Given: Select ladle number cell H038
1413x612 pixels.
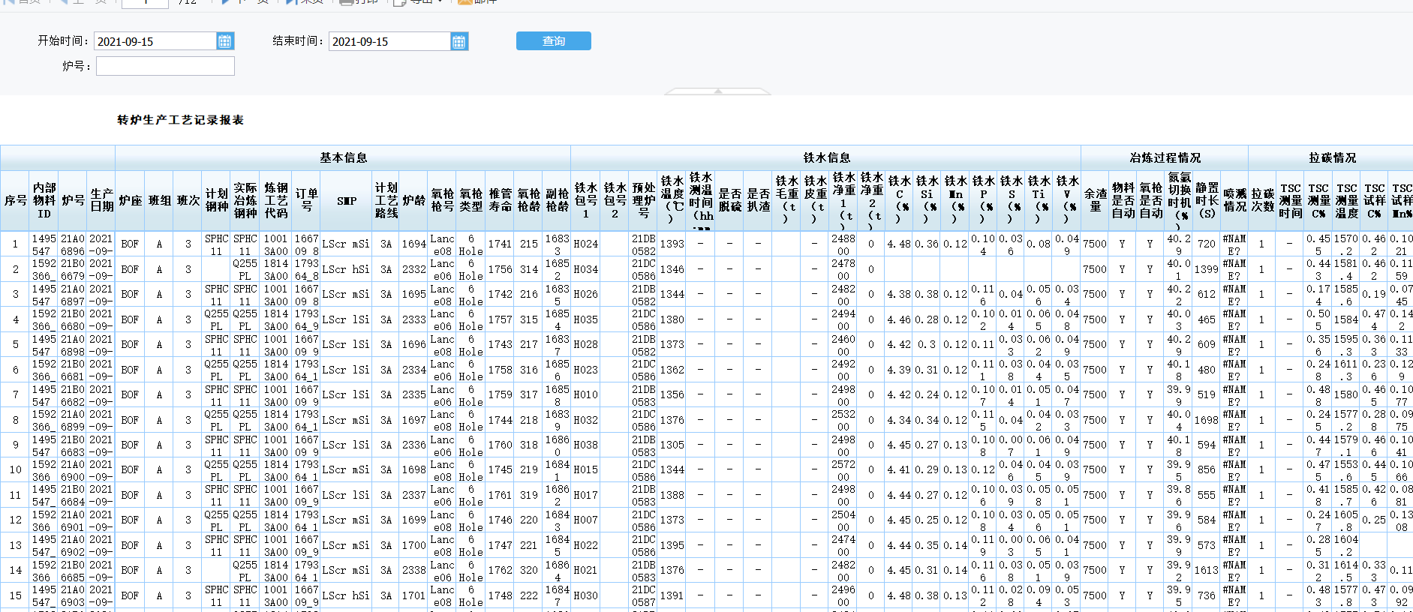Looking at the screenshot, I should click(585, 445).
